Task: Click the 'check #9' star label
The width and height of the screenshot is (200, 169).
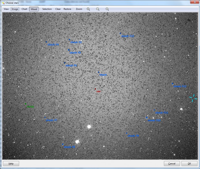Action: click(x=133, y=136)
